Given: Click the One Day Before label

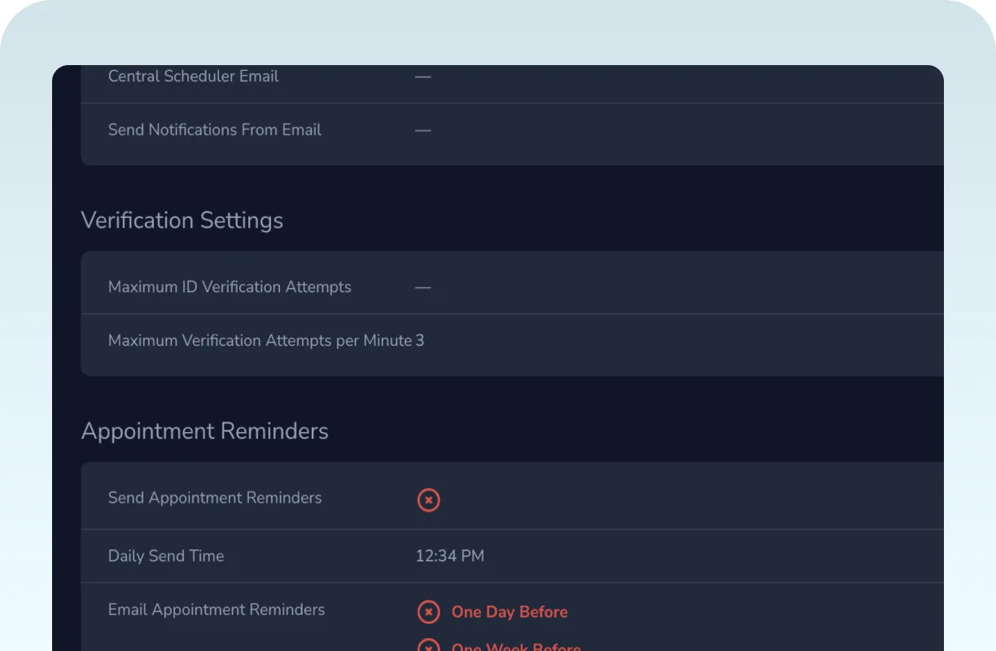Looking at the screenshot, I should (509, 612).
